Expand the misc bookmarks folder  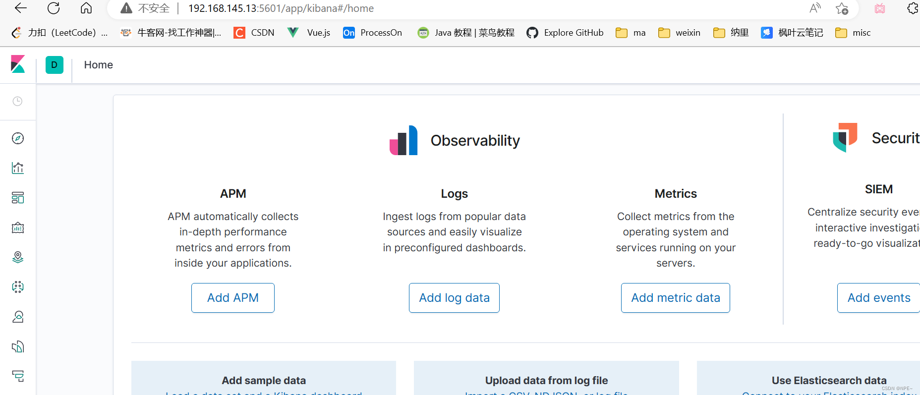pyautogui.click(x=853, y=33)
